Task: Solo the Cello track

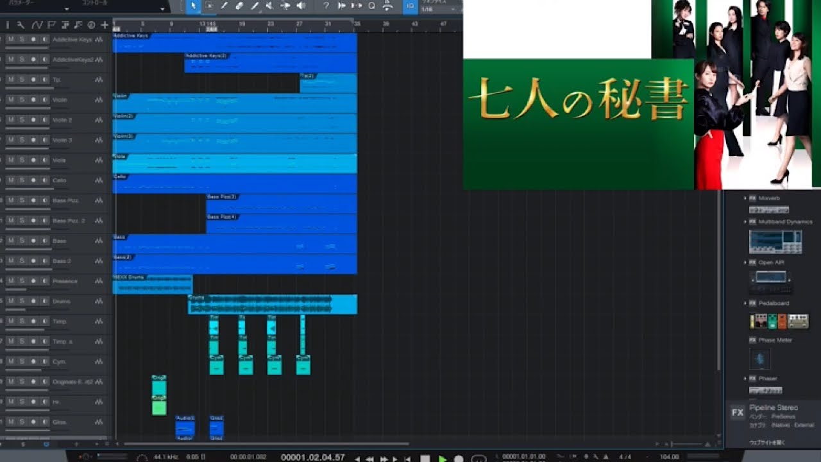Action: (x=22, y=180)
